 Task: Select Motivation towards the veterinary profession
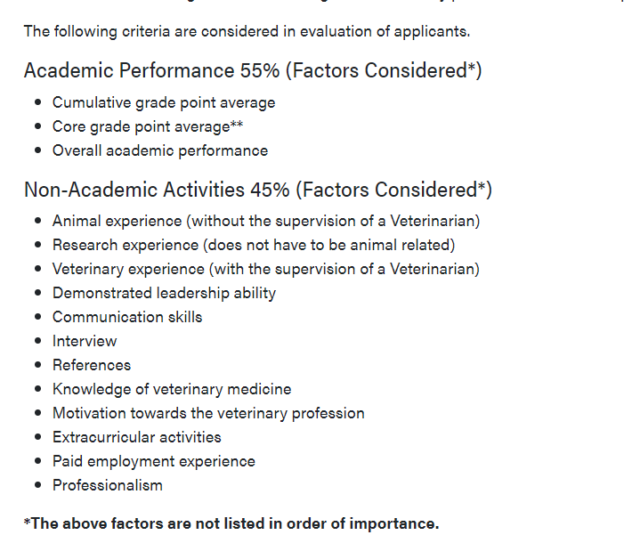[x=208, y=413]
